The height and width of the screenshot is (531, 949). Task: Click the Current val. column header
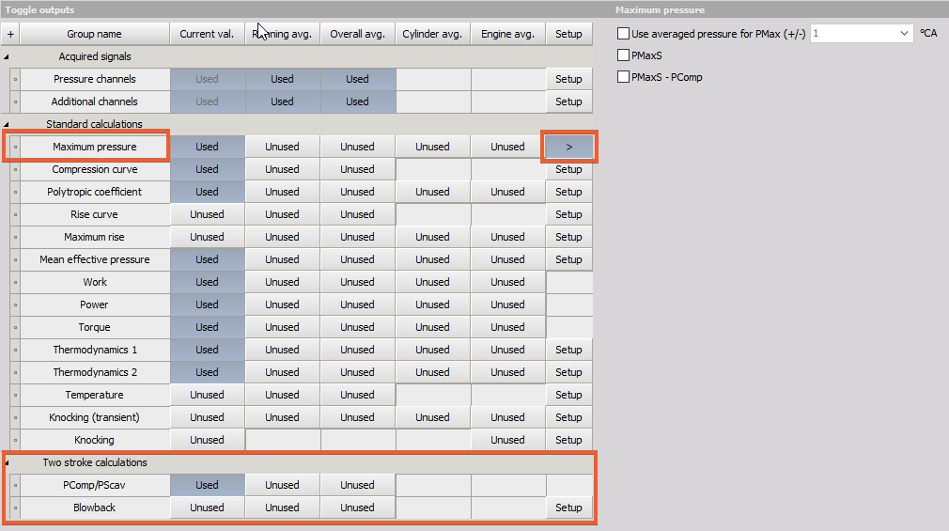click(207, 34)
